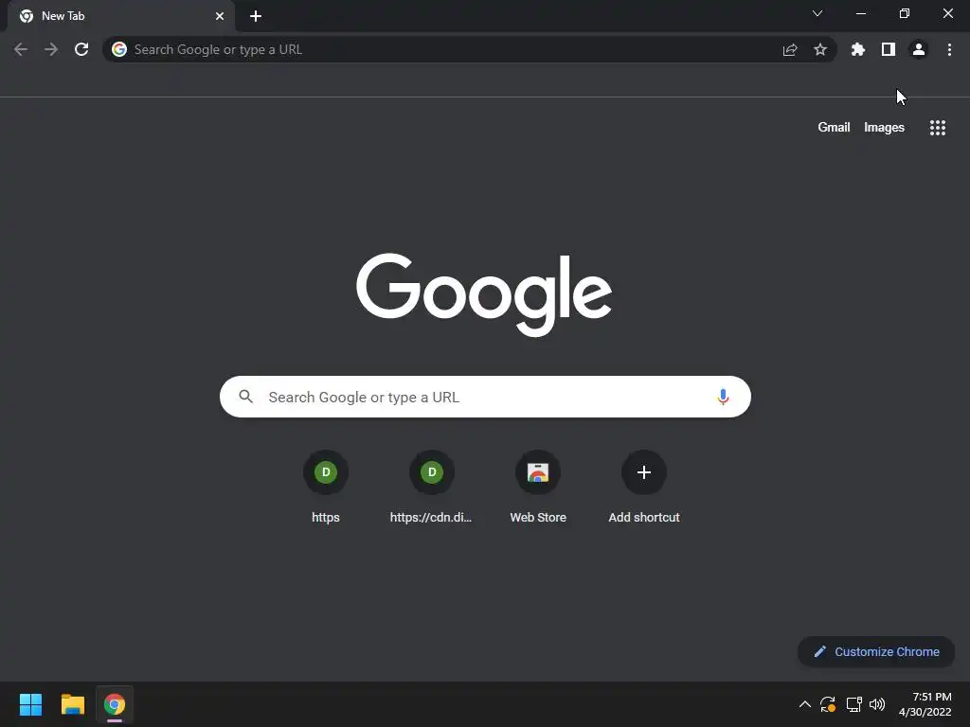Open the network tray icon
The image size is (970, 727).
point(853,704)
